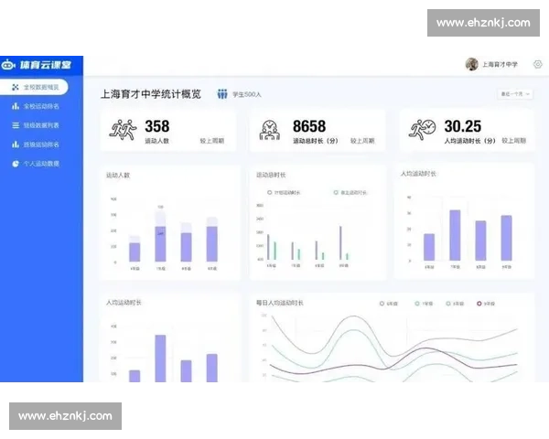
Task: Click the user avatar in the header
Action: [x=471, y=64]
